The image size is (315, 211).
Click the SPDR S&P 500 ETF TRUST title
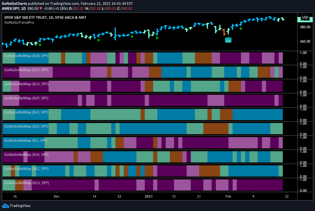(45, 18)
